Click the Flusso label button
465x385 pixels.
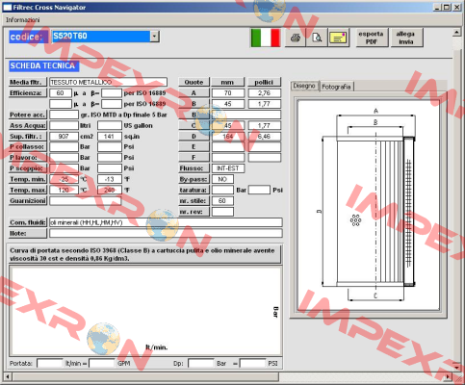click(x=194, y=168)
